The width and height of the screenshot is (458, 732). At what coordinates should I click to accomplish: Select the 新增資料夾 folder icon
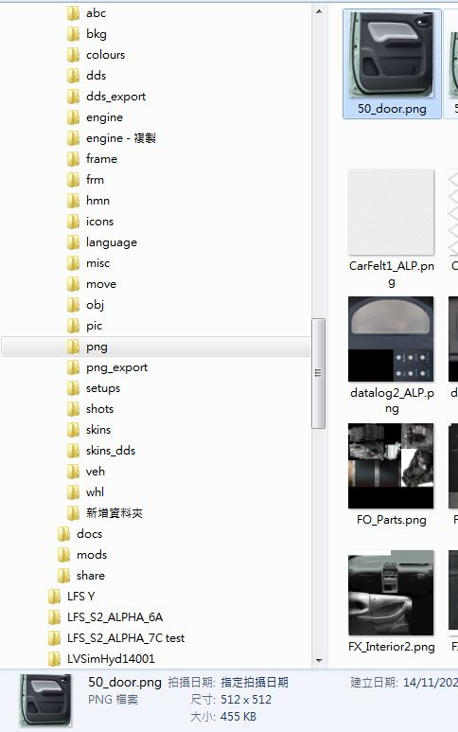point(73,513)
